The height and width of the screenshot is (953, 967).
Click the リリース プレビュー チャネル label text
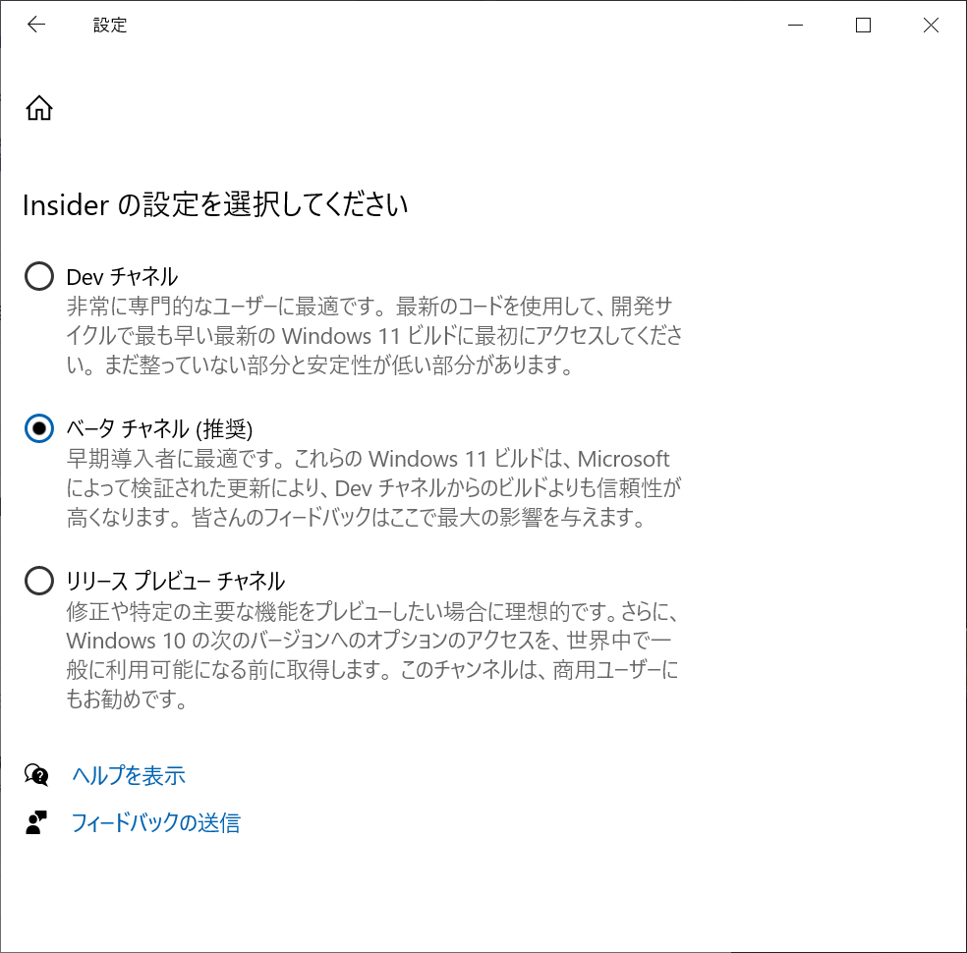(176, 581)
